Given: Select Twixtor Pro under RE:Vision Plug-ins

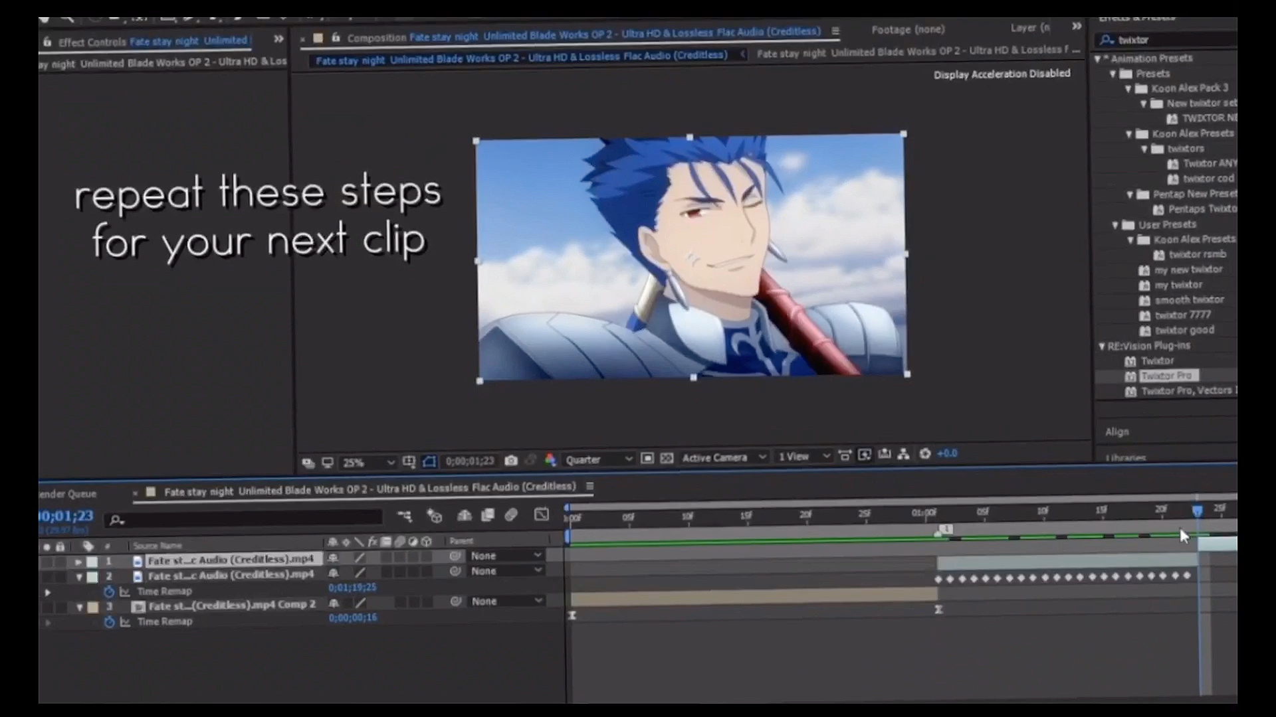Looking at the screenshot, I should tap(1168, 375).
